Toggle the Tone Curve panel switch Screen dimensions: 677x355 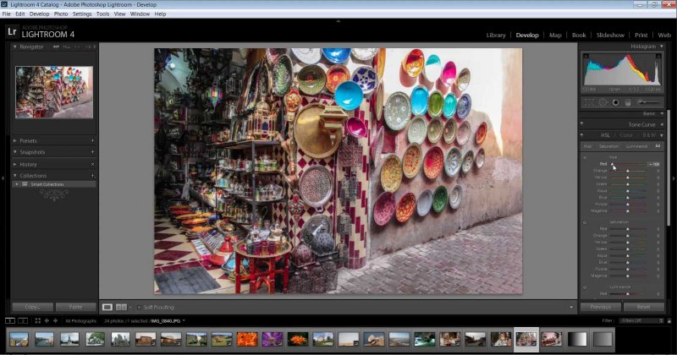[582, 124]
